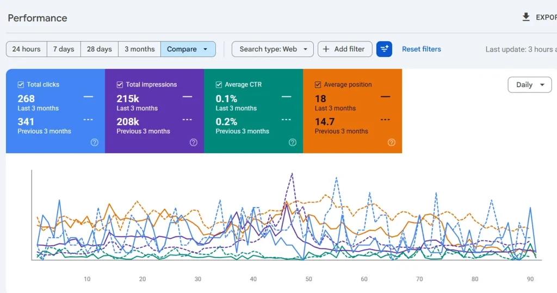Open help icon on Average CTR card

(x=292, y=142)
